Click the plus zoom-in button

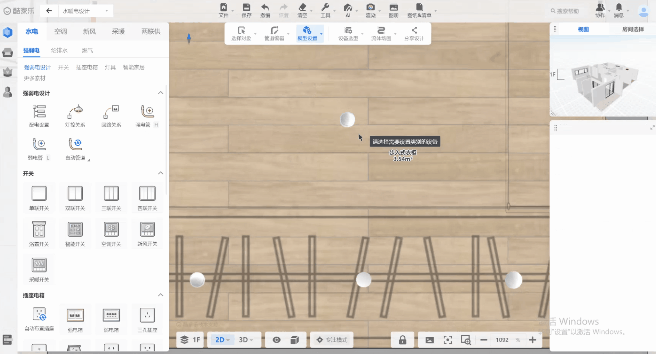pos(533,340)
